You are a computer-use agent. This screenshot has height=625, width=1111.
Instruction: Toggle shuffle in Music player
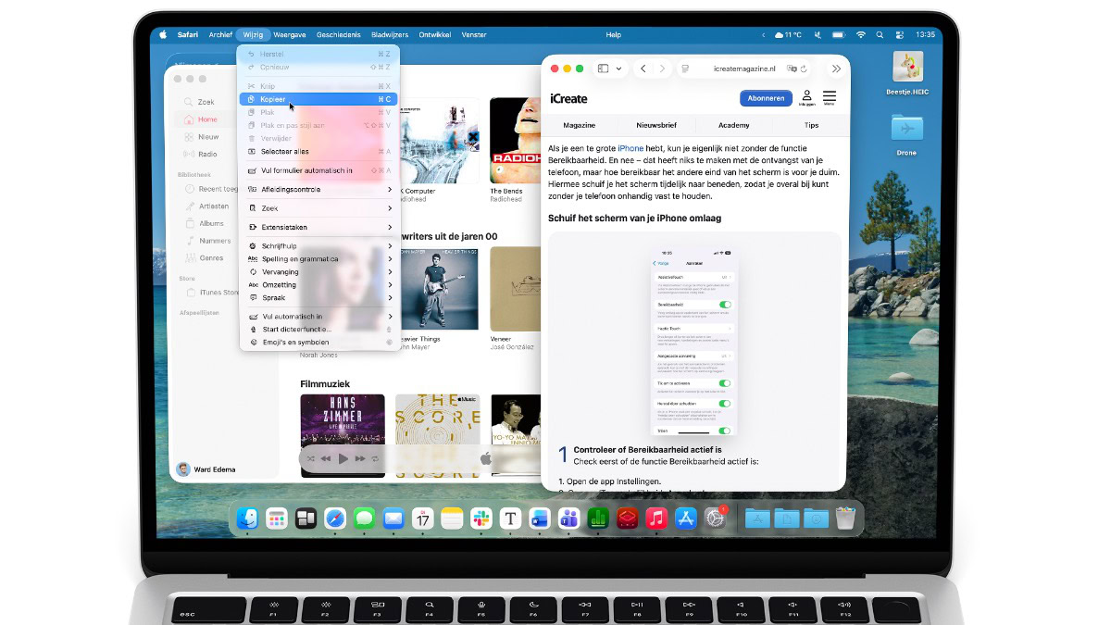[x=312, y=458]
